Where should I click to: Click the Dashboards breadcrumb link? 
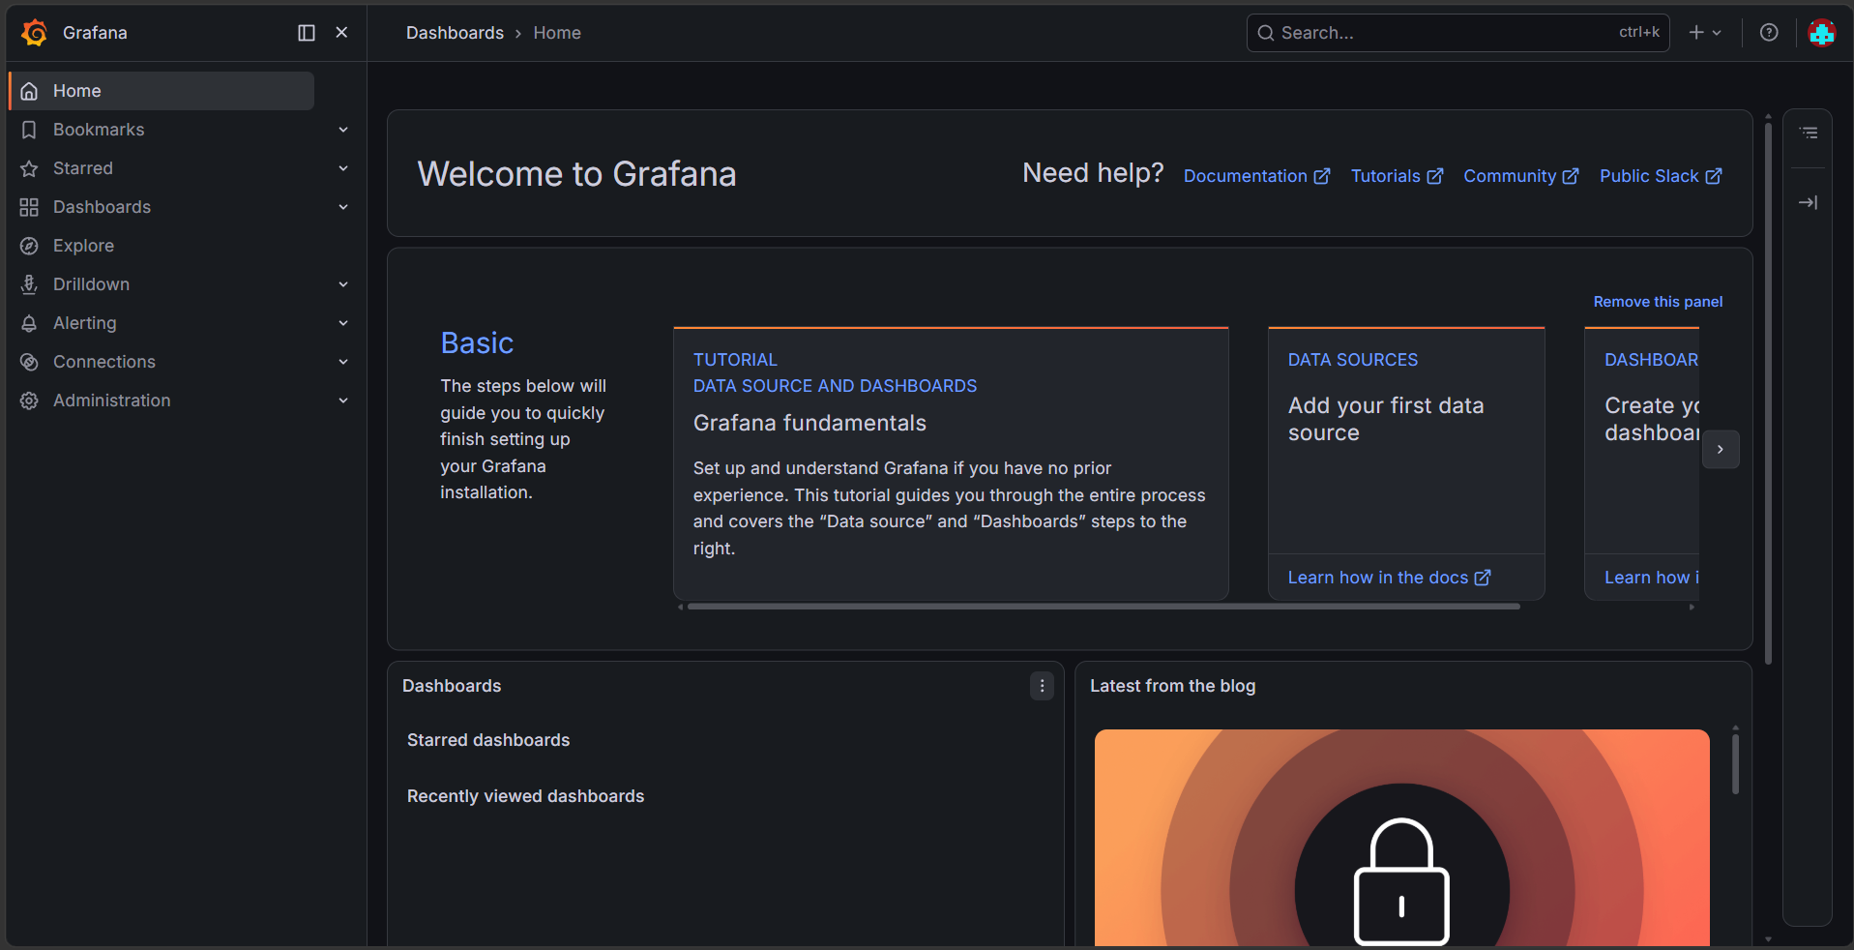[x=455, y=33]
